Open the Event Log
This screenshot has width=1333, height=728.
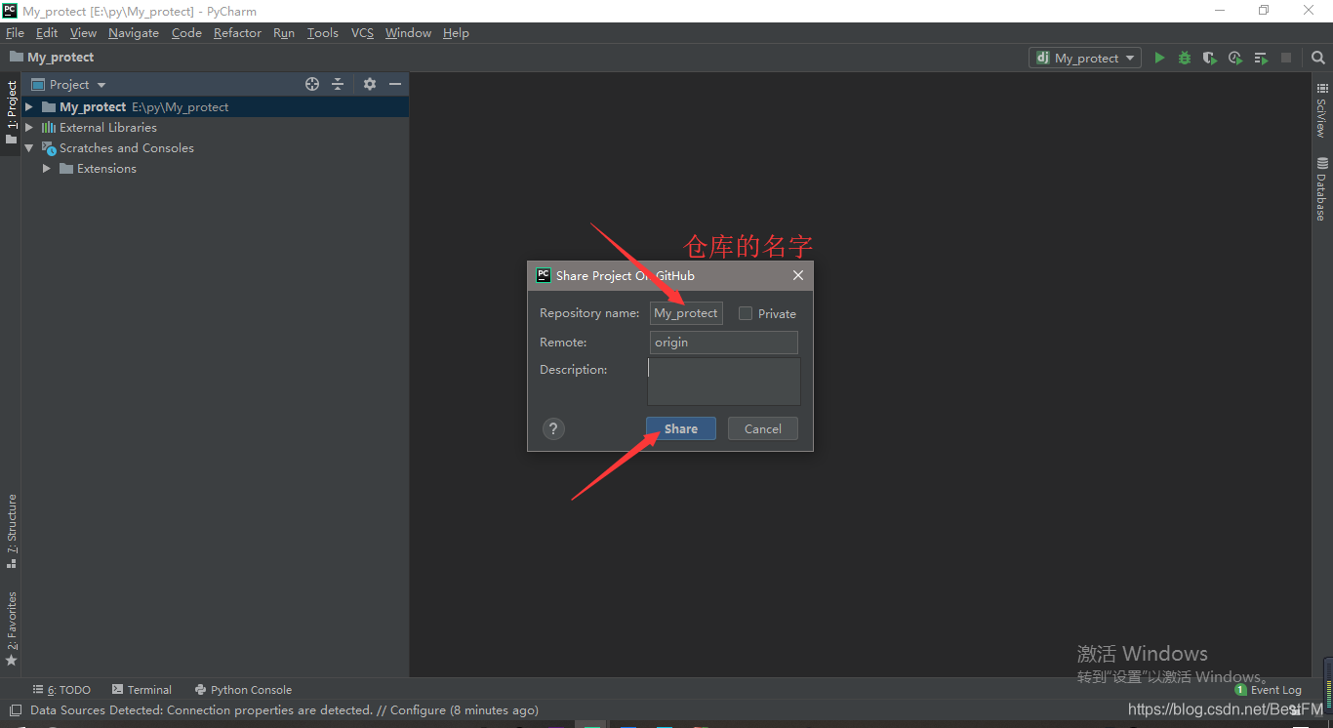click(1268, 690)
